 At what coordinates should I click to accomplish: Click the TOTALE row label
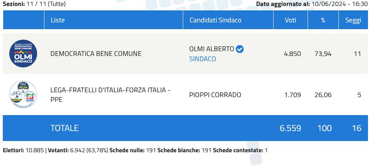64,128
